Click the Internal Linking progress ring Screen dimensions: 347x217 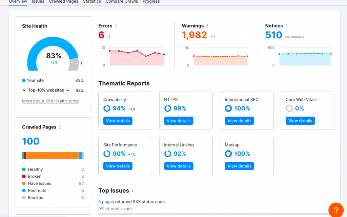coord(168,154)
